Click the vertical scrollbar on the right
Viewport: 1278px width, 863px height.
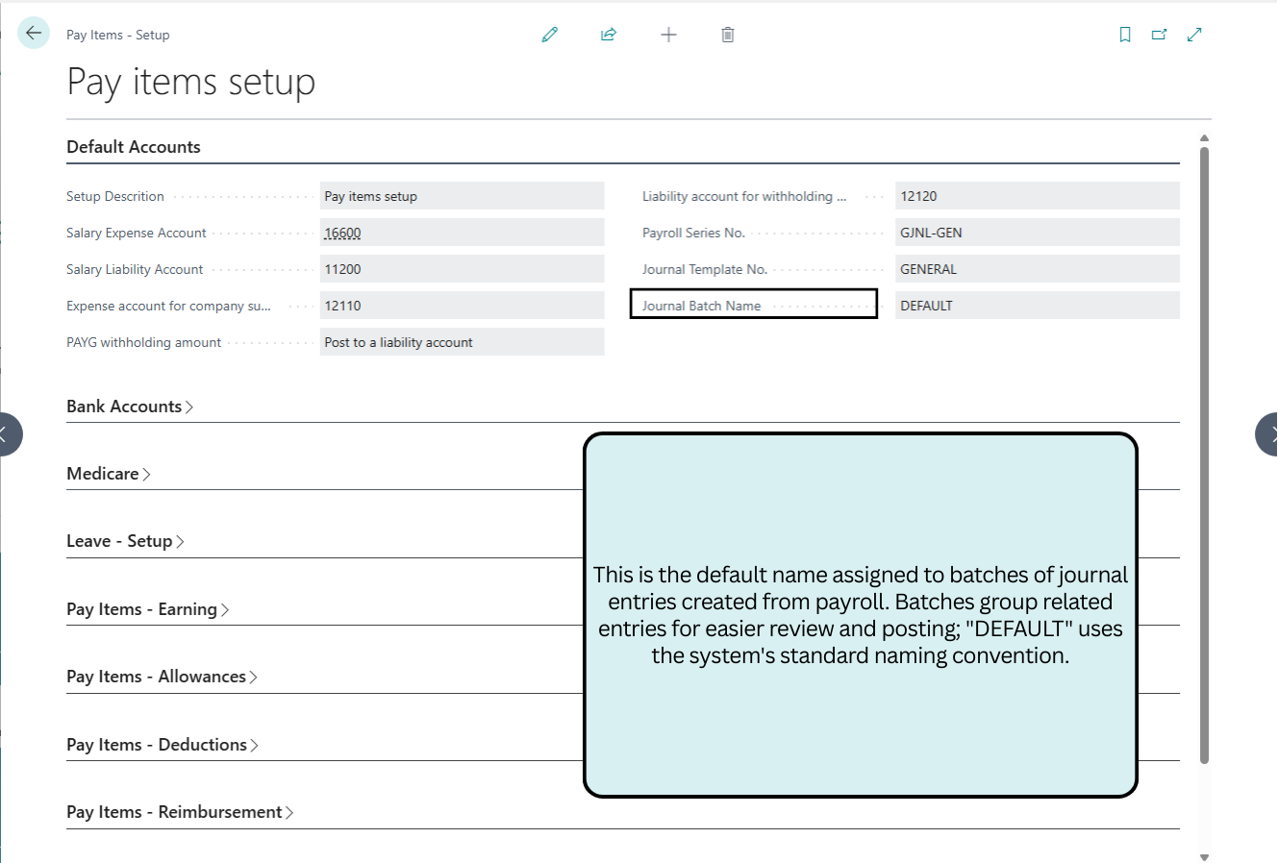[1204, 452]
